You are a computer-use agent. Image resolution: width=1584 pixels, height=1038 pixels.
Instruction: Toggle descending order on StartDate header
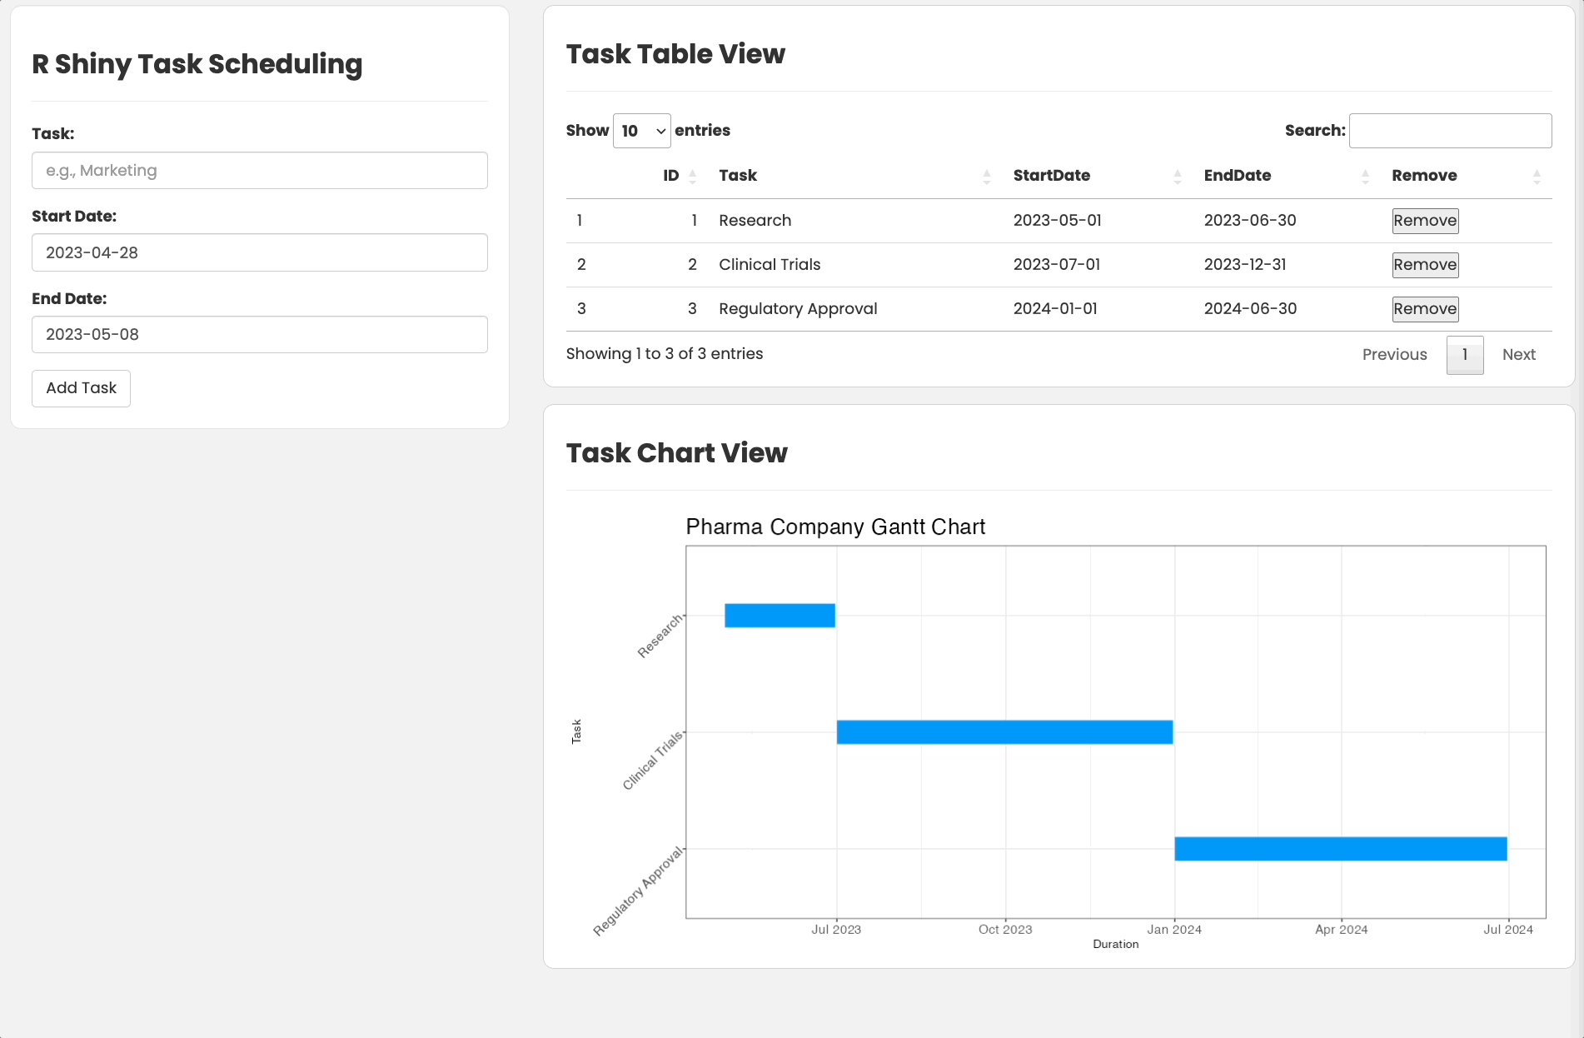[1178, 176]
